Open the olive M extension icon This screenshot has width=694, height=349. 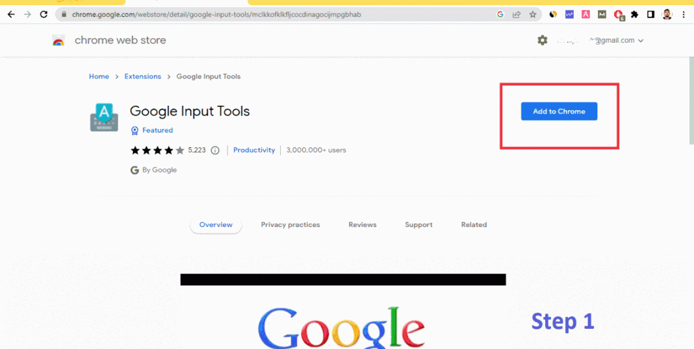tap(602, 14)
